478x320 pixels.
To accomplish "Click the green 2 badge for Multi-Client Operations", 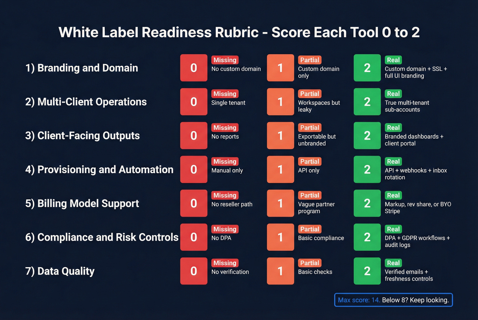I will 367,102.
